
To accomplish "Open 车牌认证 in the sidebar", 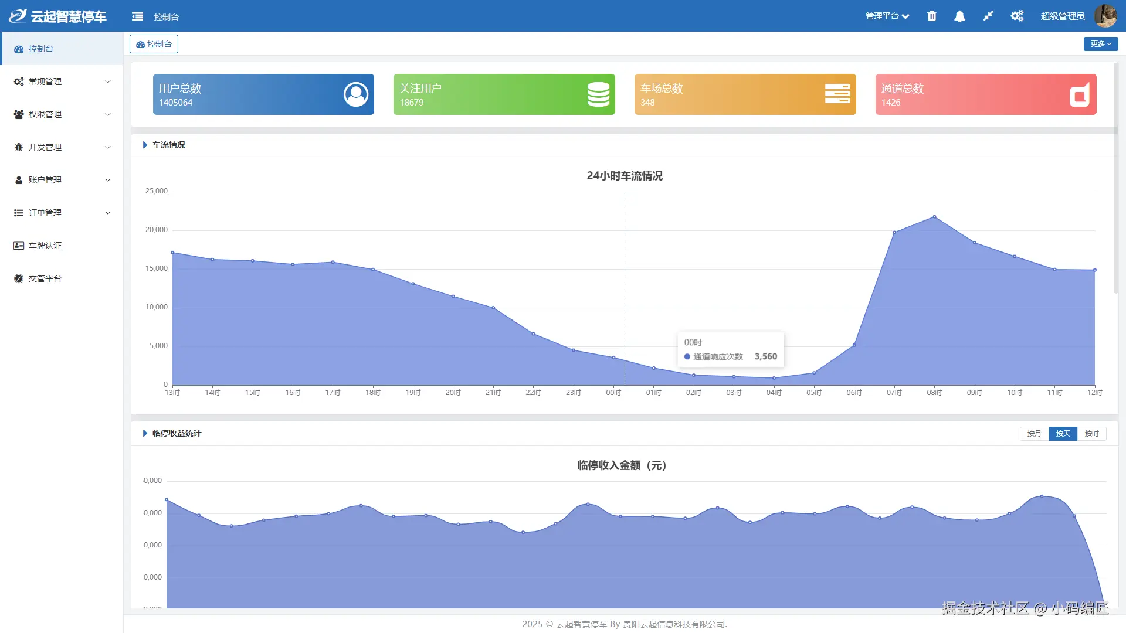I will click(x=45, y=246).
